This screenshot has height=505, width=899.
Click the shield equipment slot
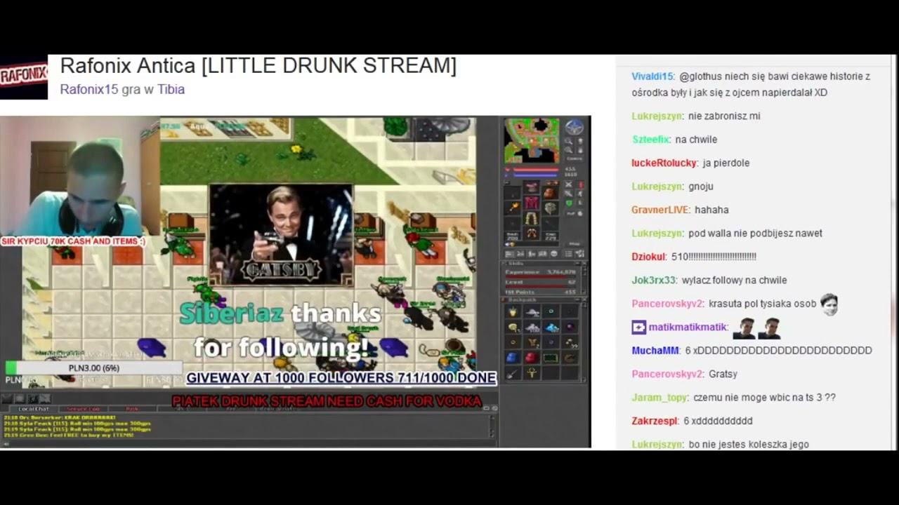pos(551,208)
